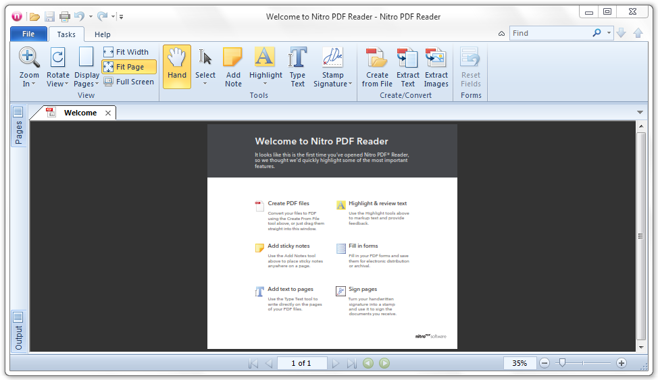Click the Reset Fields button
This screenshot has width=658, height=380.
(x=470, y=67)
